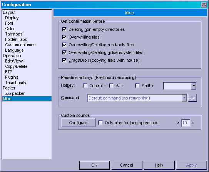Close the Configuration window with X
Image resolution: width=209 pixels, height=172 pixels.
[204, 5]
